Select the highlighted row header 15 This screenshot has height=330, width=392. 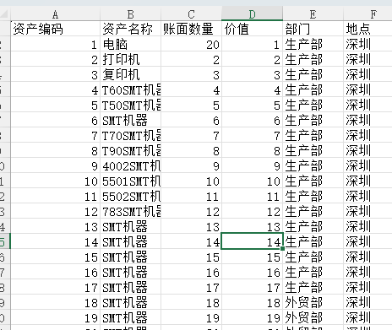pos(5,241)
